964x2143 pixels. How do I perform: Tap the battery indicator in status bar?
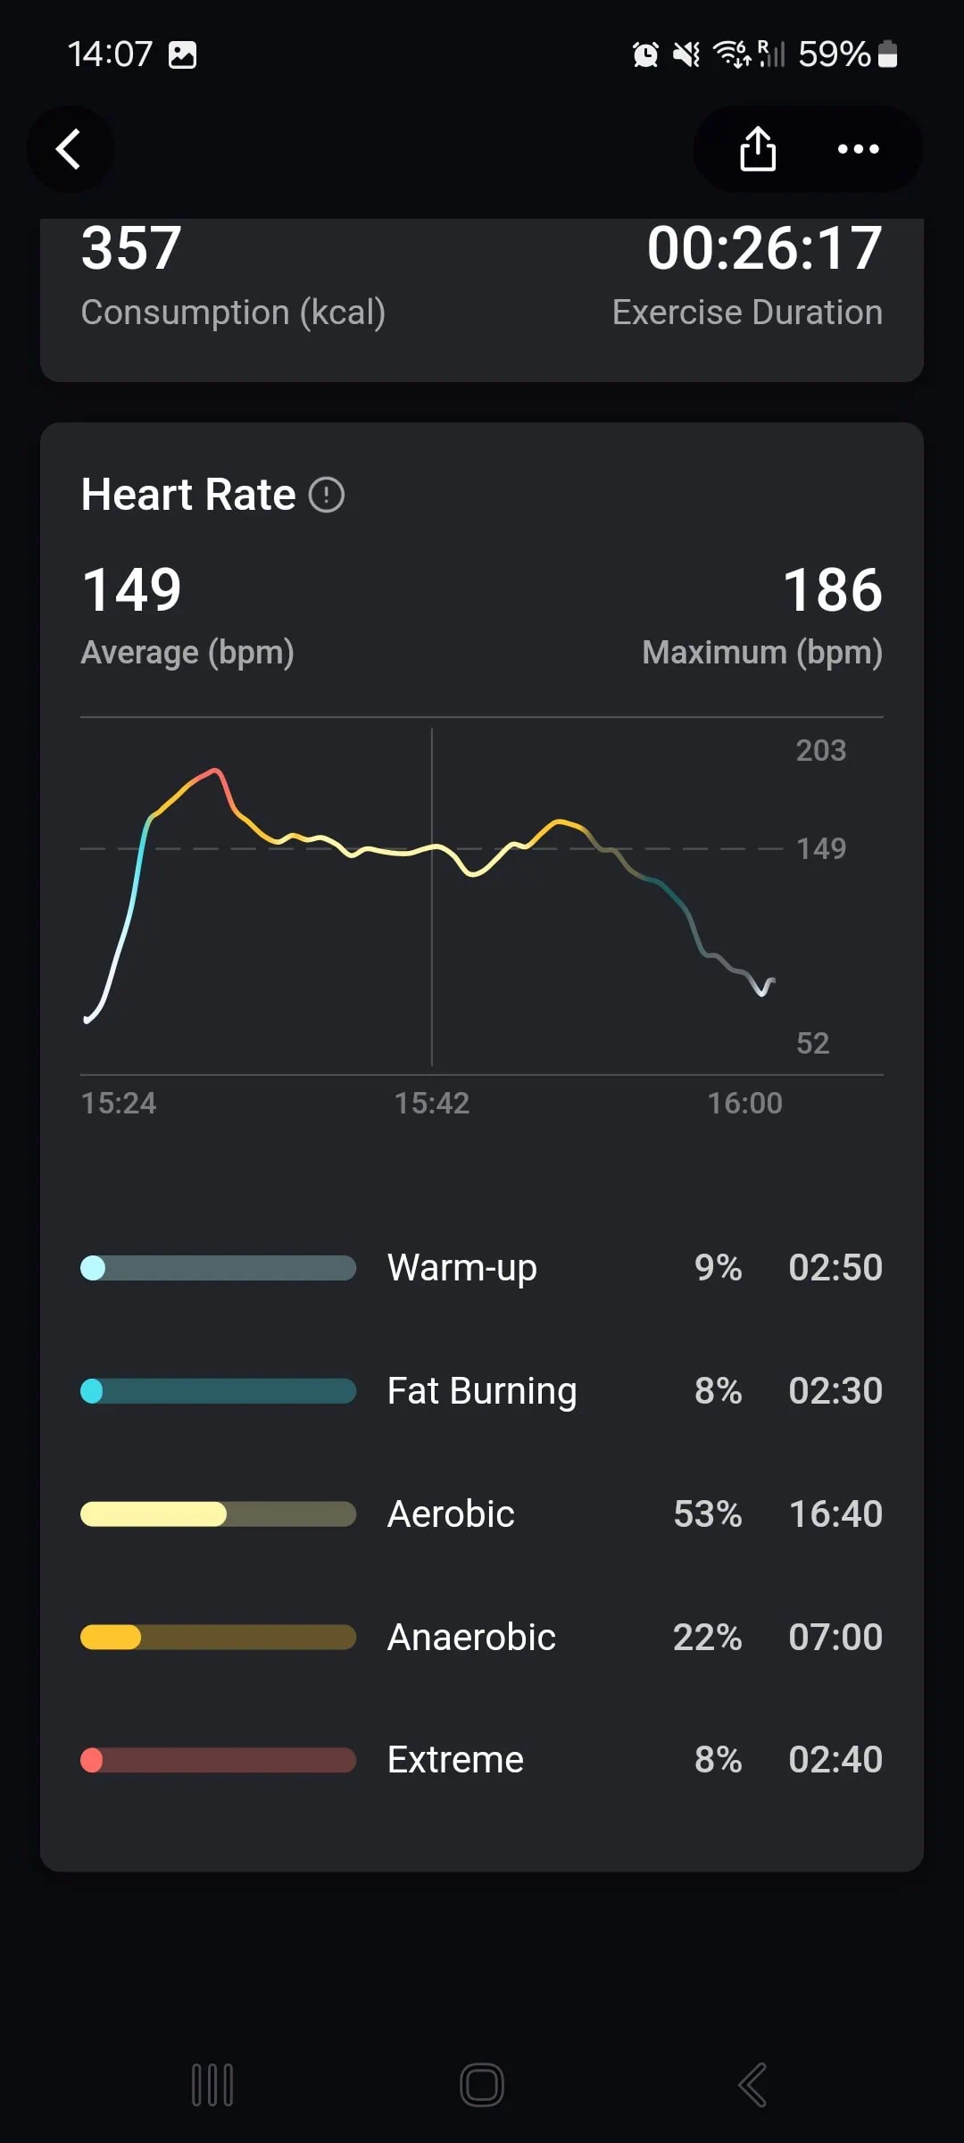click(x=887, y=54)
